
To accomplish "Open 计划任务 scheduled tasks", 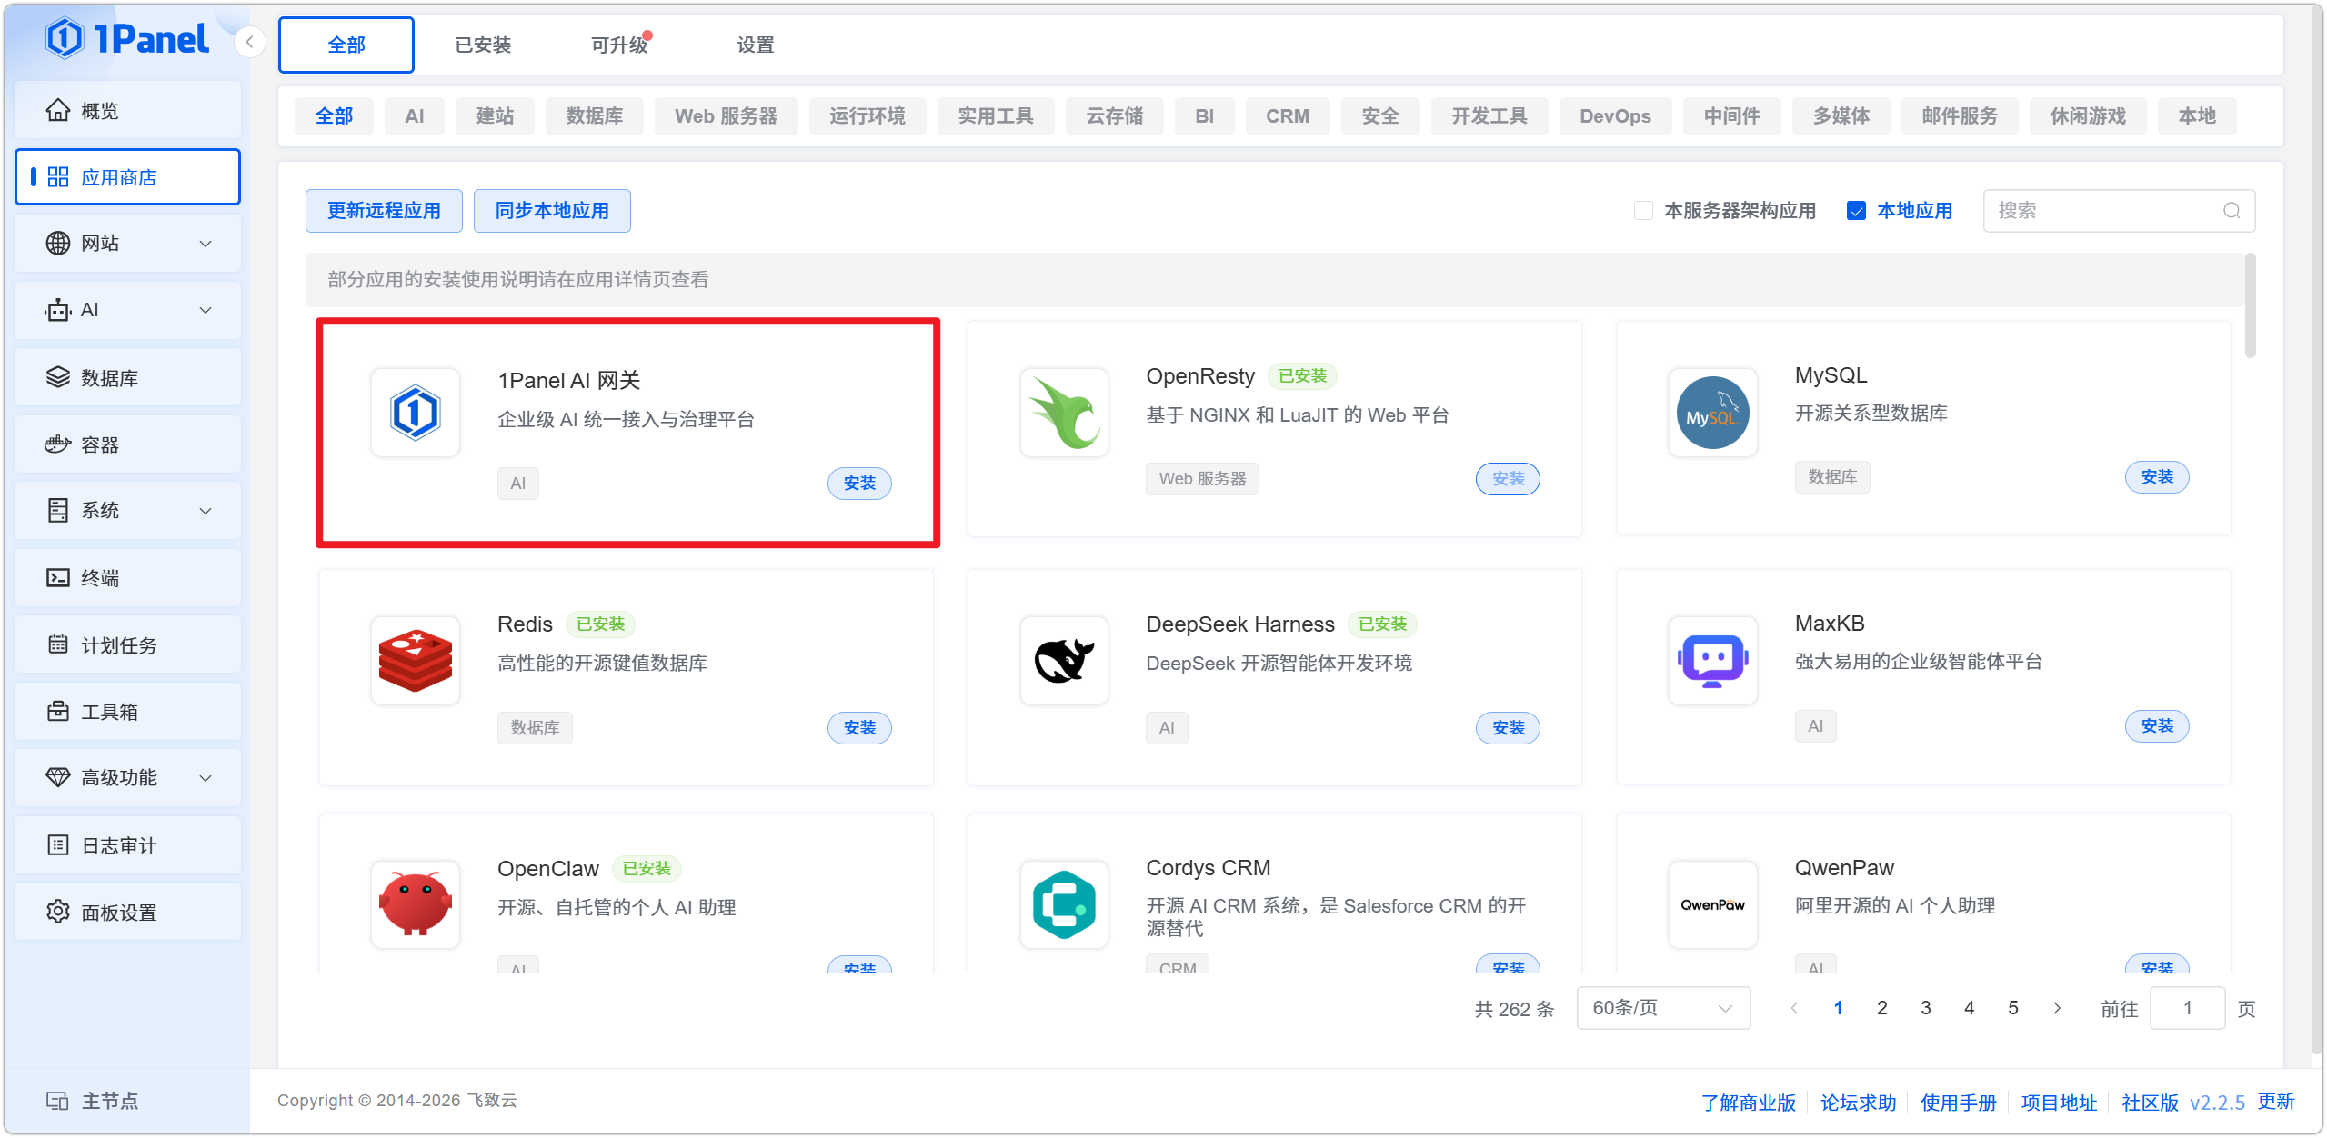I will [127, 645].
